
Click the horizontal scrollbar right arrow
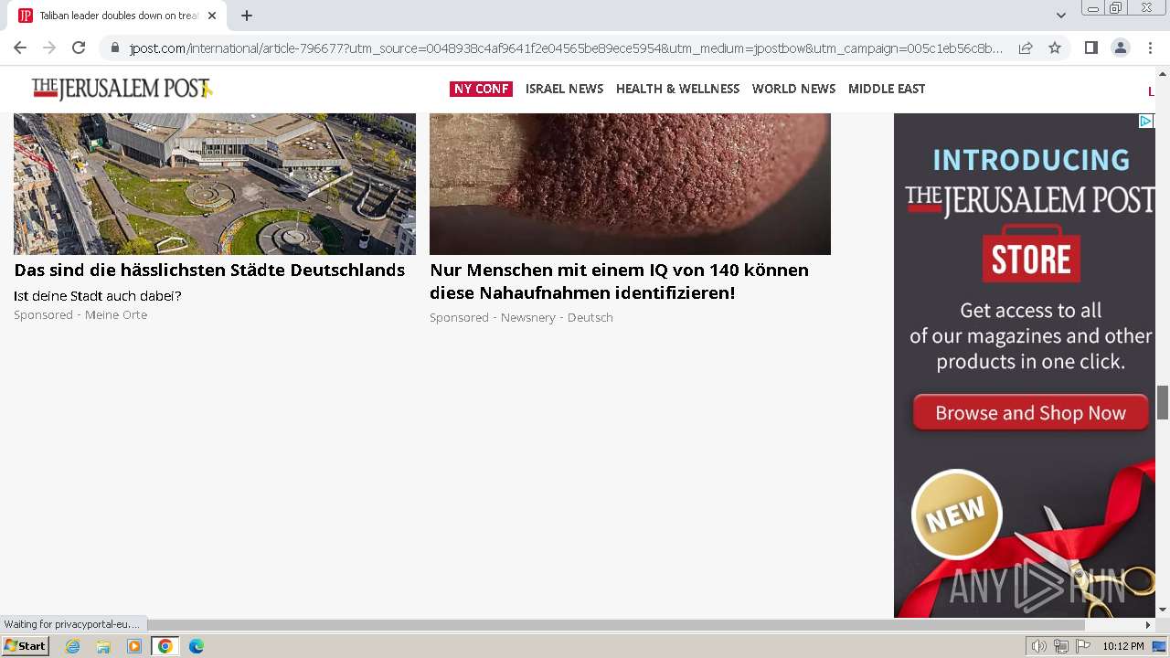pyautogui.click(x=1148, y=625)
